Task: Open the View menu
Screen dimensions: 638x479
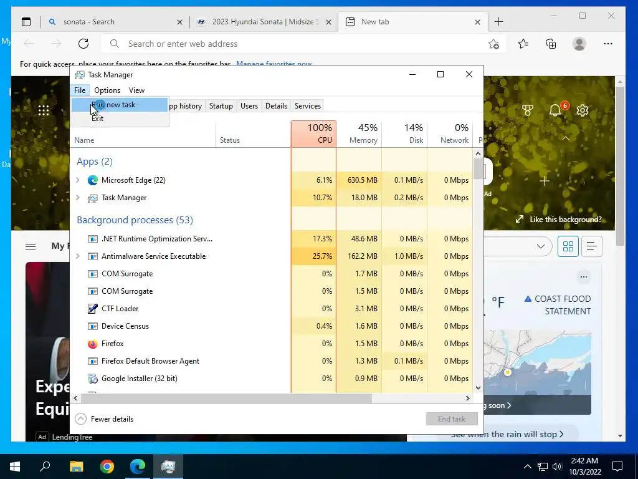Action: (136, 90)
